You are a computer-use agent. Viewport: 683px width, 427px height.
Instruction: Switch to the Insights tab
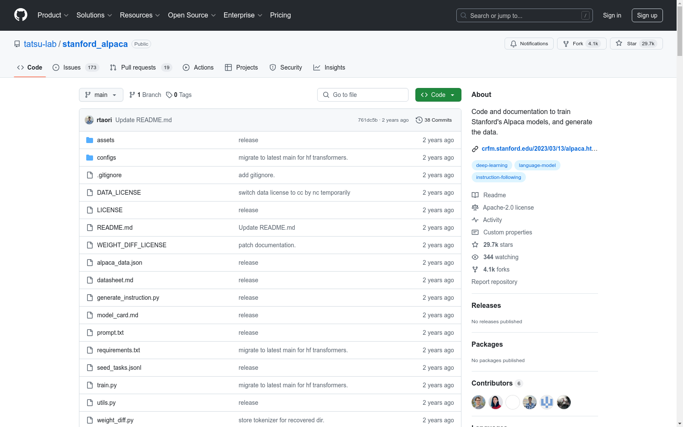pos(329,67)
